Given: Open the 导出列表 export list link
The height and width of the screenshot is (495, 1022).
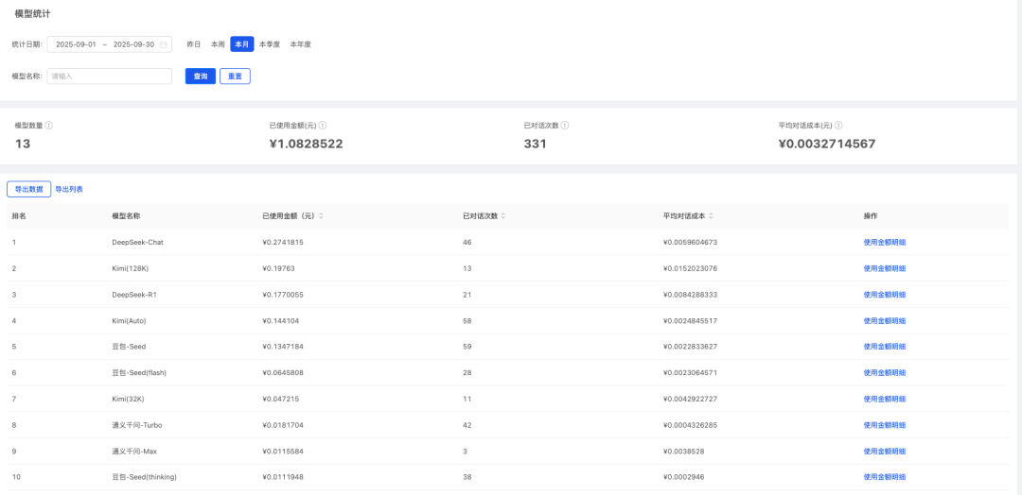Looking at the screenshot, I should tap(69, 189).
